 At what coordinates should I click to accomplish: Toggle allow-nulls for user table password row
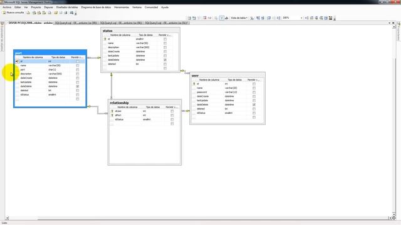click(254, 92)
